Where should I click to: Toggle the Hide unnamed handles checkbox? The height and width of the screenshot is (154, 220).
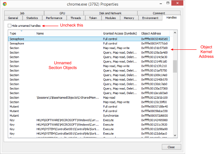coord(10,26)
